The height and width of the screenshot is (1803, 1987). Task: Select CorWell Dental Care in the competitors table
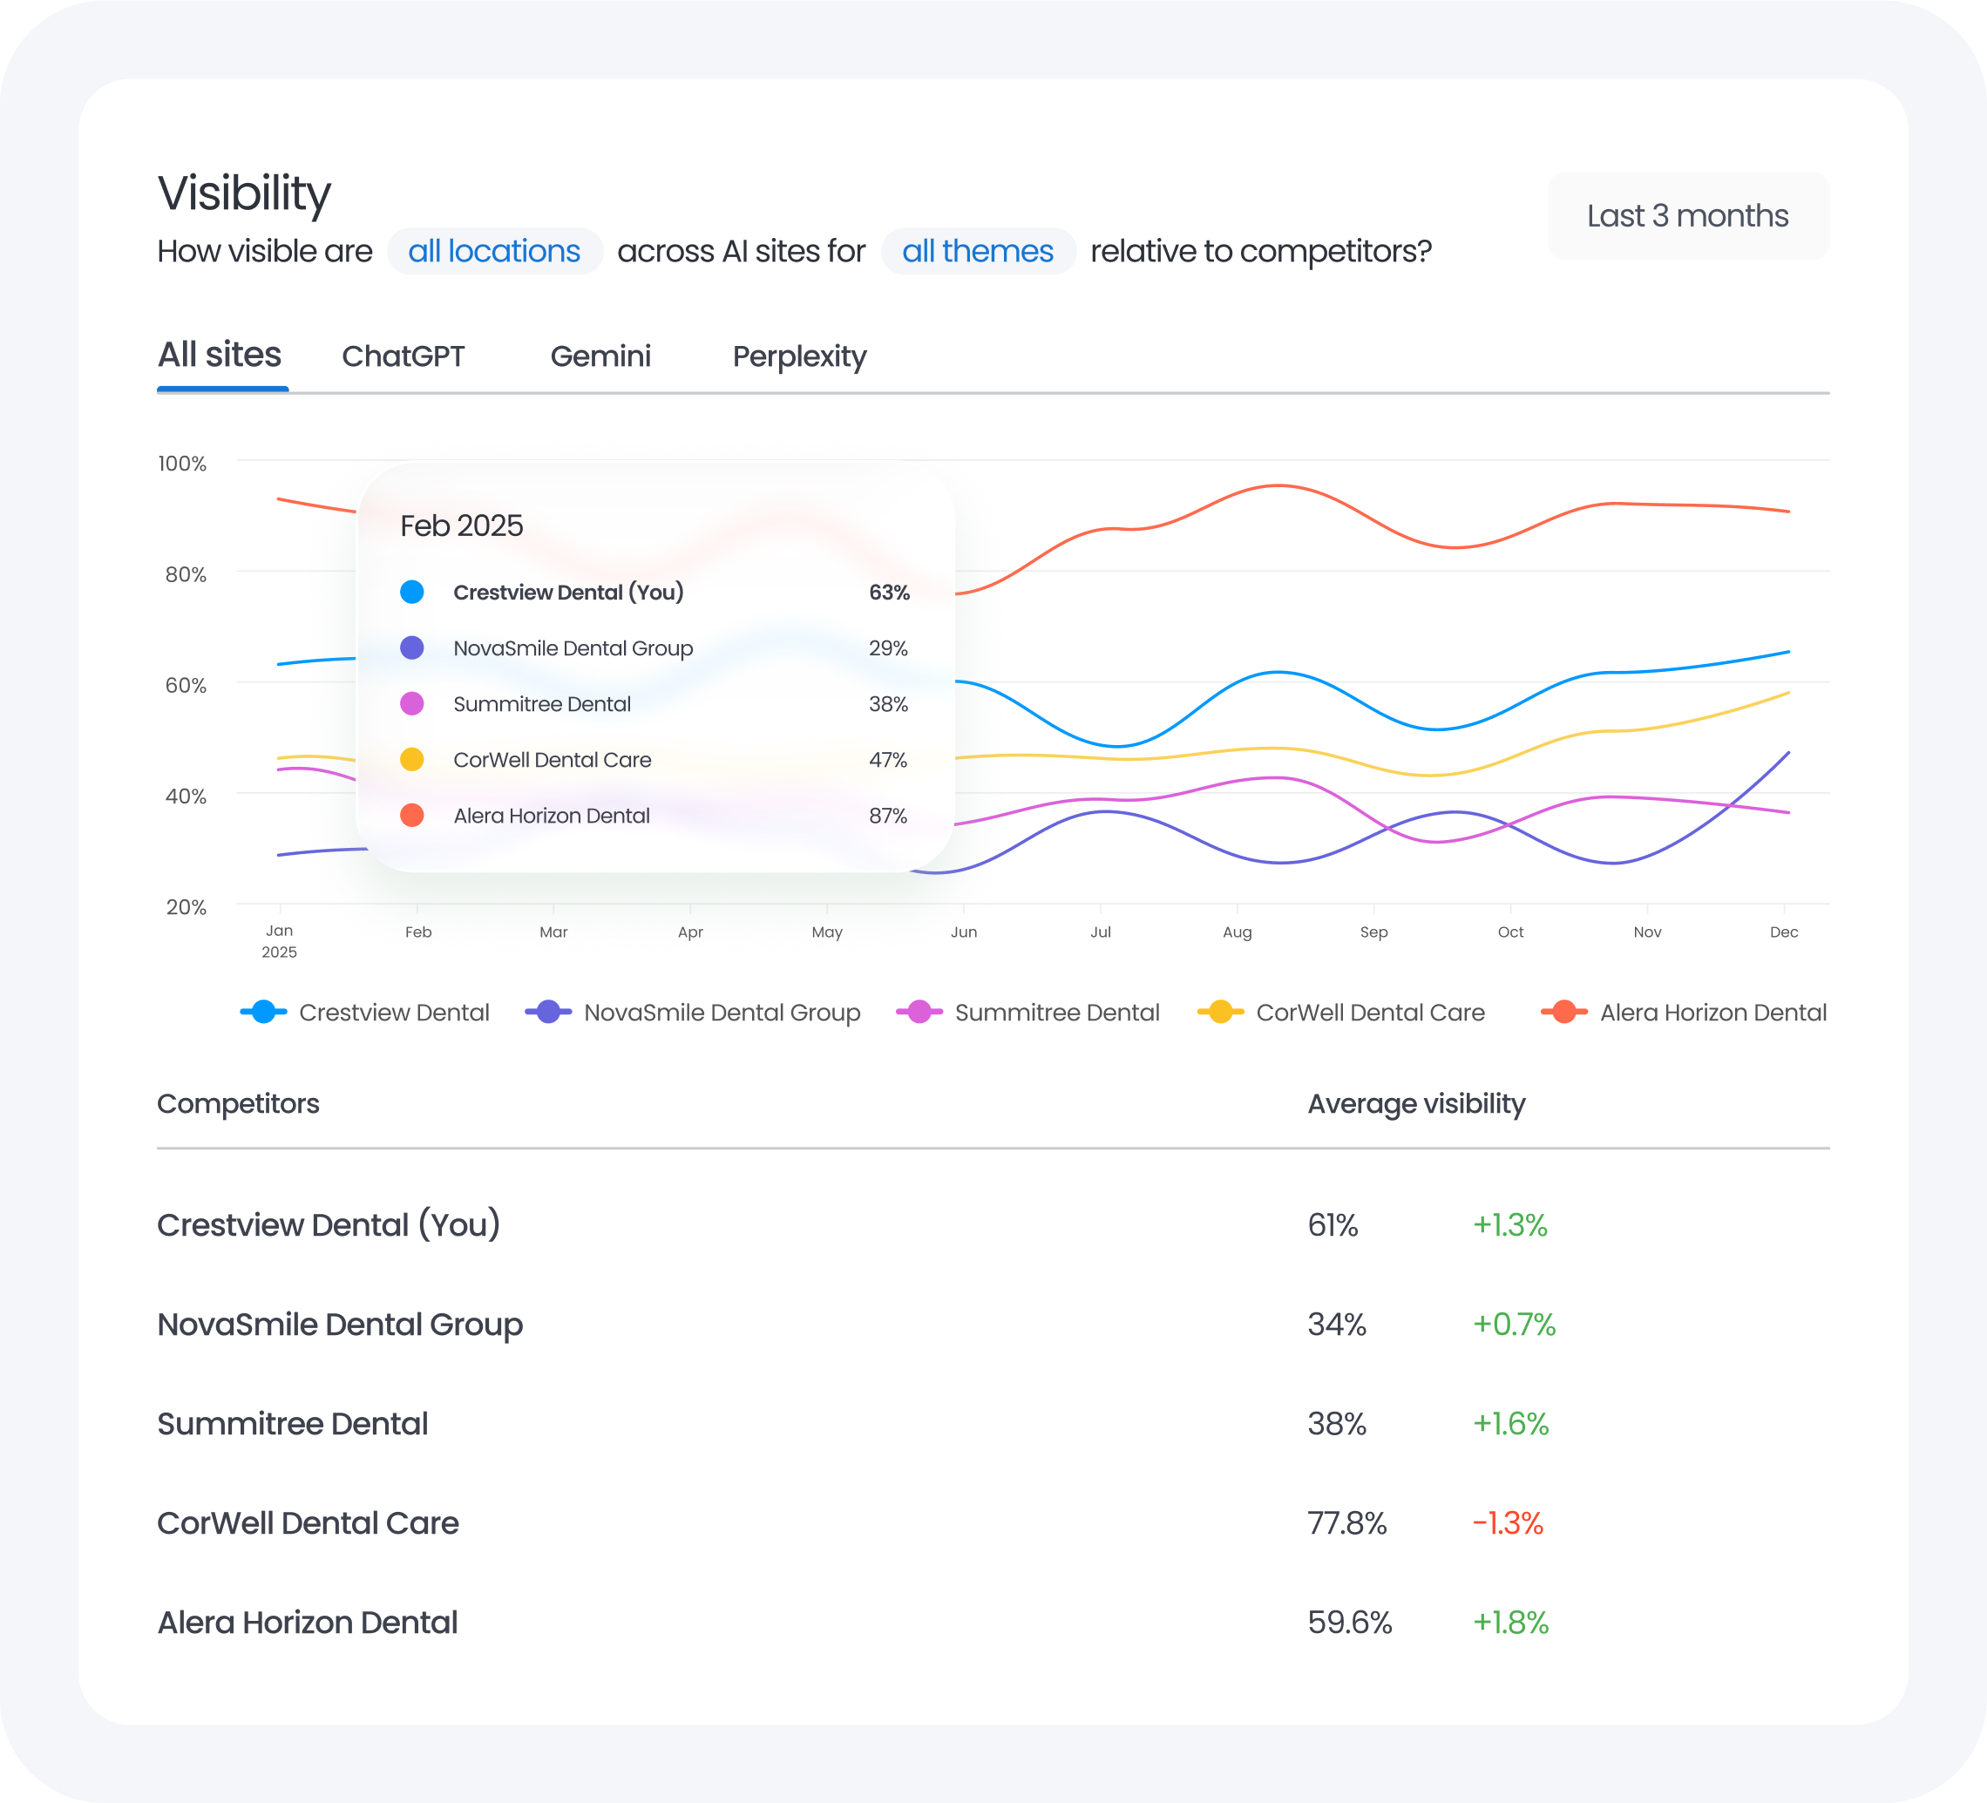[308, 1523]
